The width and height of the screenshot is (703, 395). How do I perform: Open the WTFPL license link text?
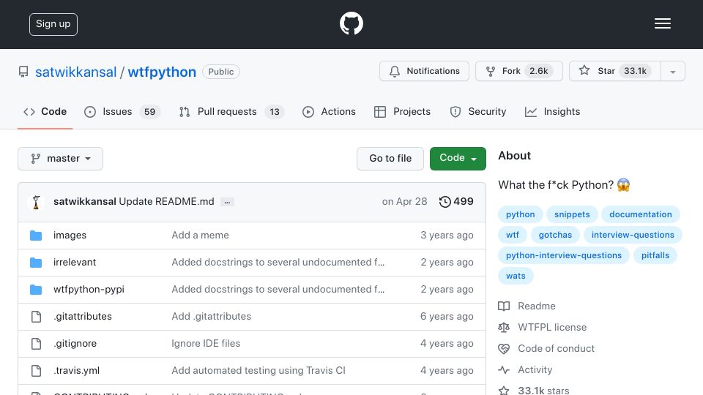click(552, 328)
